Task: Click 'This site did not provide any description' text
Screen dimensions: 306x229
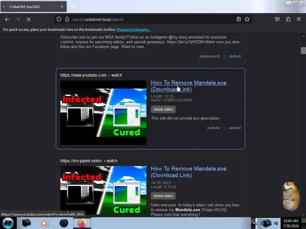Action: (185, 118)
